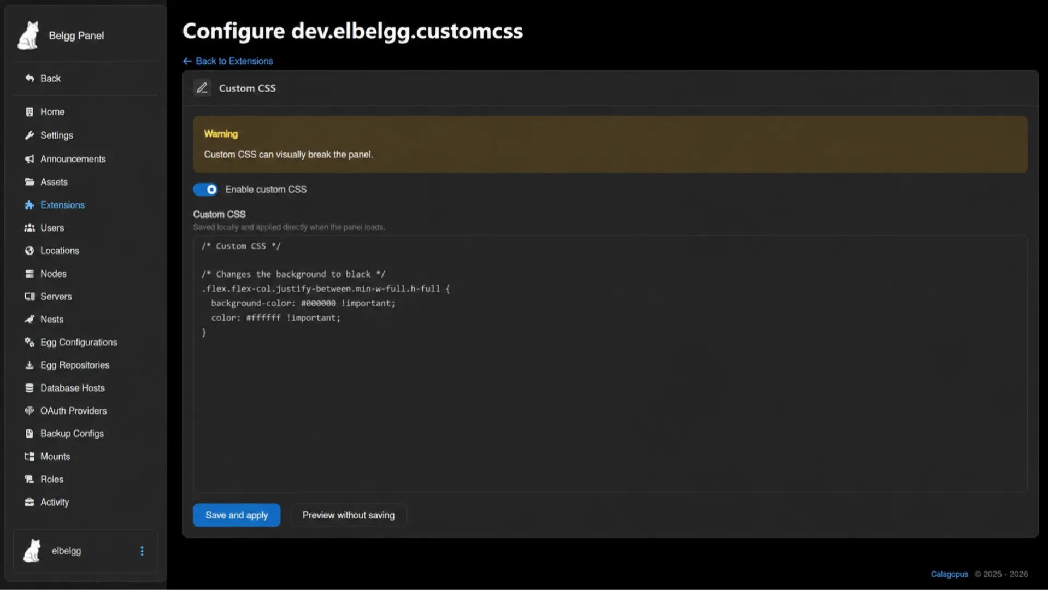Click the Egg Repositories download icon
The height and width of the screenshot is (590, 1048).
(x=30, y=365)
